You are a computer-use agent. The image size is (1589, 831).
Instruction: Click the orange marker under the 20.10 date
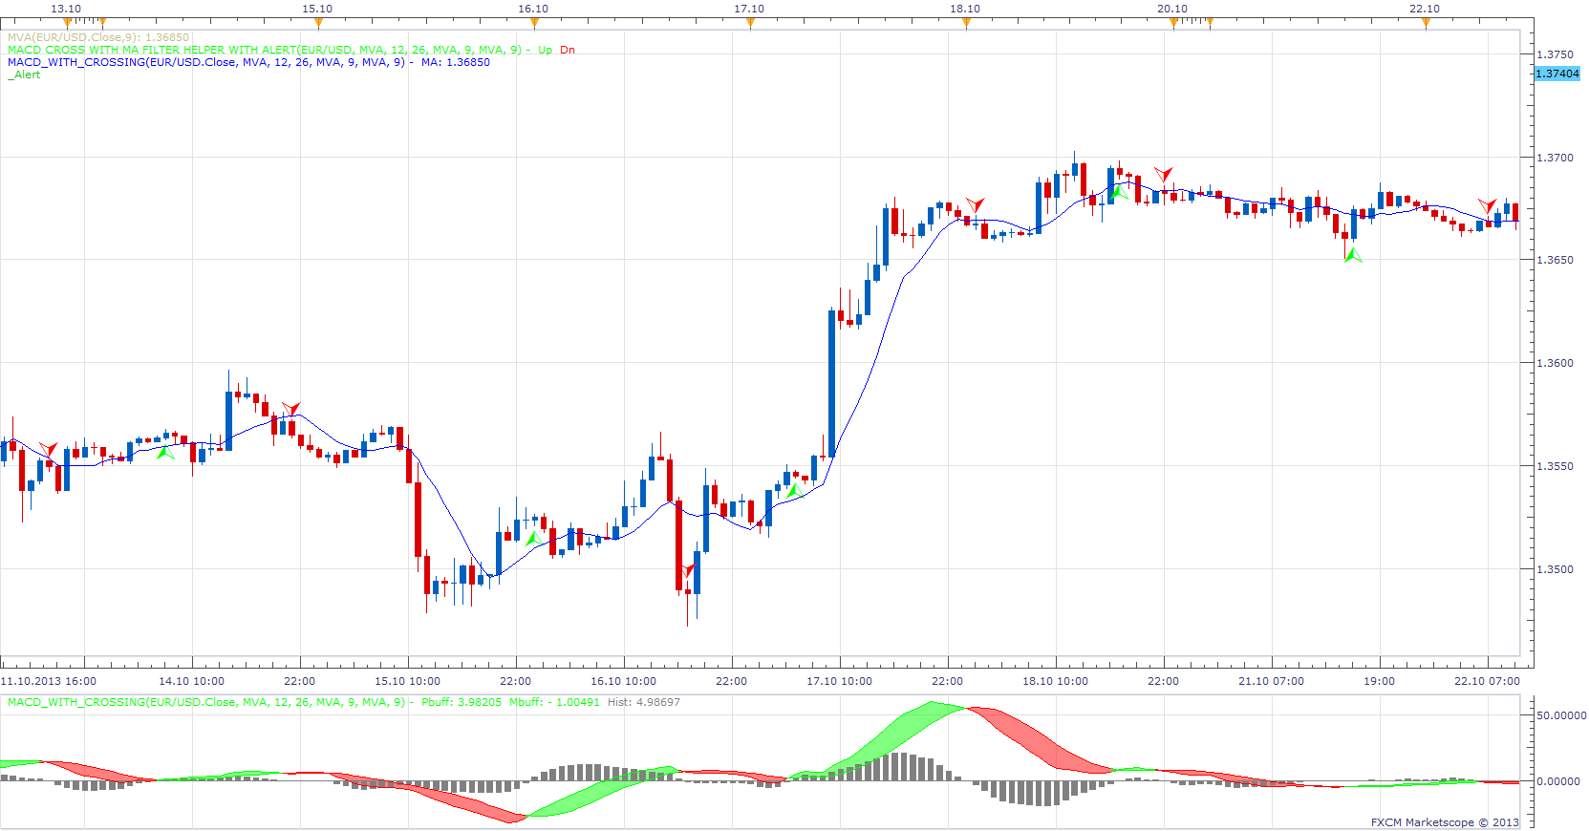[1173, 23]
